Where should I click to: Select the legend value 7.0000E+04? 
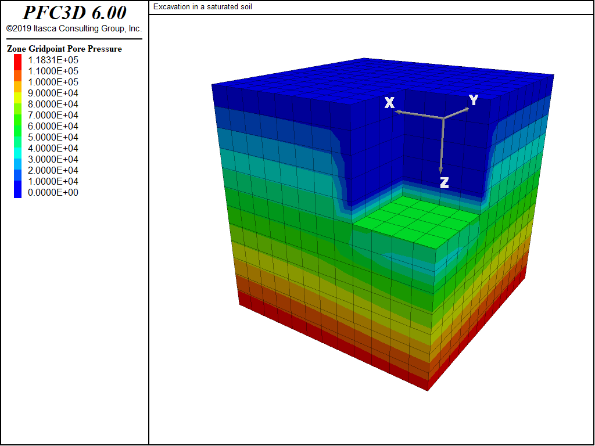coord(53,115)
